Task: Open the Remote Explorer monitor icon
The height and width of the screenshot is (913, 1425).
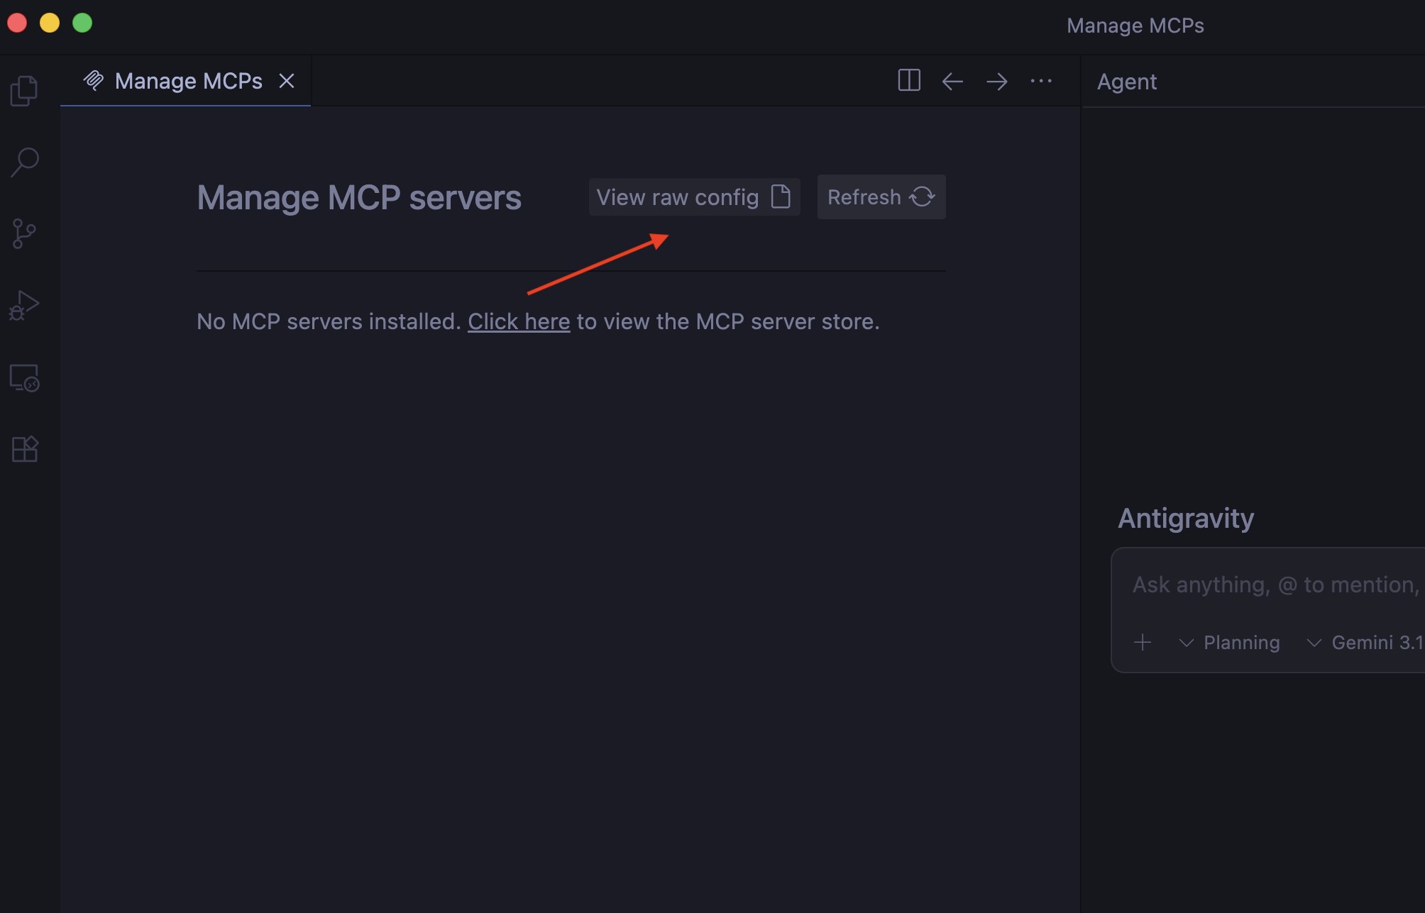Action: click(24, 377)
